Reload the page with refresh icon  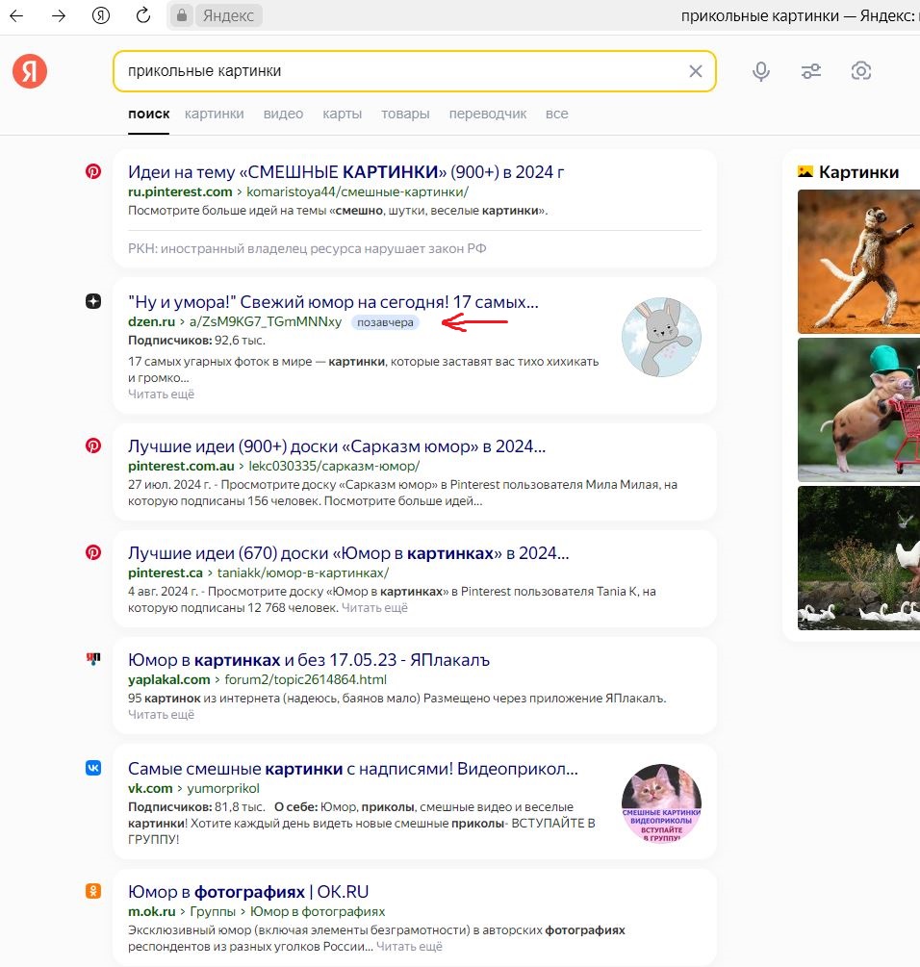pyautogui.click(x=142, y=15)
